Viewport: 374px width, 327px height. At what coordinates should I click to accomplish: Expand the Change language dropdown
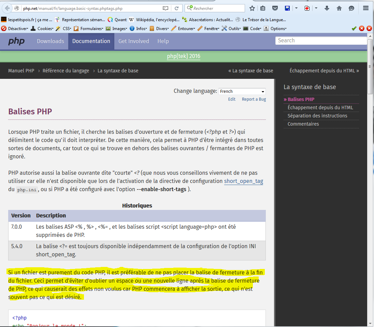tap(242, 91)
